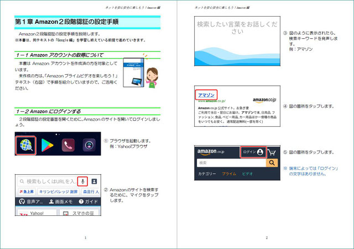The width and height of the screenshot is (354, 249).
Task: Select the 森且行 trend chip
Action: coord(91,191)
